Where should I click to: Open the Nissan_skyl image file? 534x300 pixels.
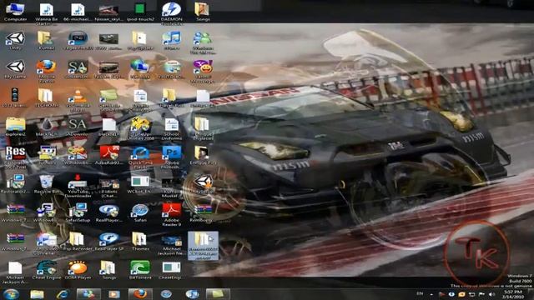coord(108,12)
